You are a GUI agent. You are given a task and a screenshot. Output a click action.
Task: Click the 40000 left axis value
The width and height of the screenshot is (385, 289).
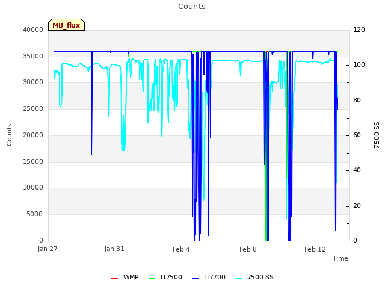coord(33,30)
